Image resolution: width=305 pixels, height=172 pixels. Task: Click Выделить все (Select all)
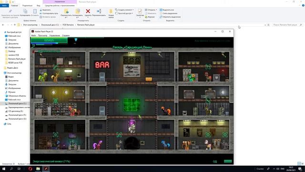click(167, 10)
